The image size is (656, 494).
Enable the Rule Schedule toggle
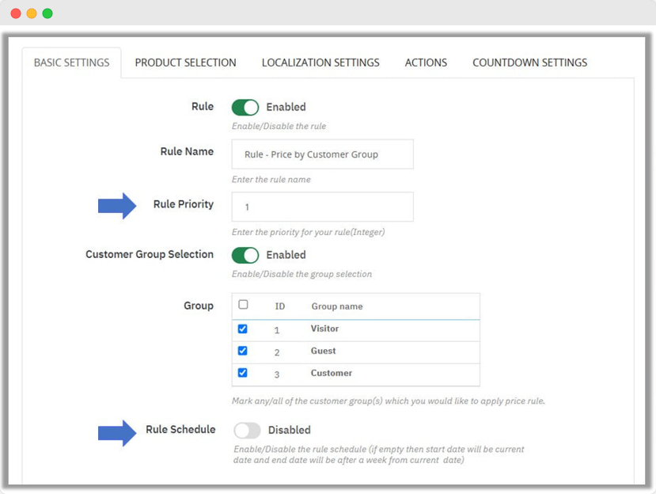tap(247, 431)
